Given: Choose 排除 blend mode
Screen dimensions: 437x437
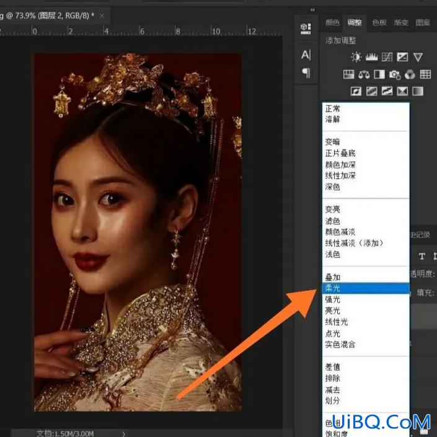Looking at the screenshot, I should (x=366, y=379).
